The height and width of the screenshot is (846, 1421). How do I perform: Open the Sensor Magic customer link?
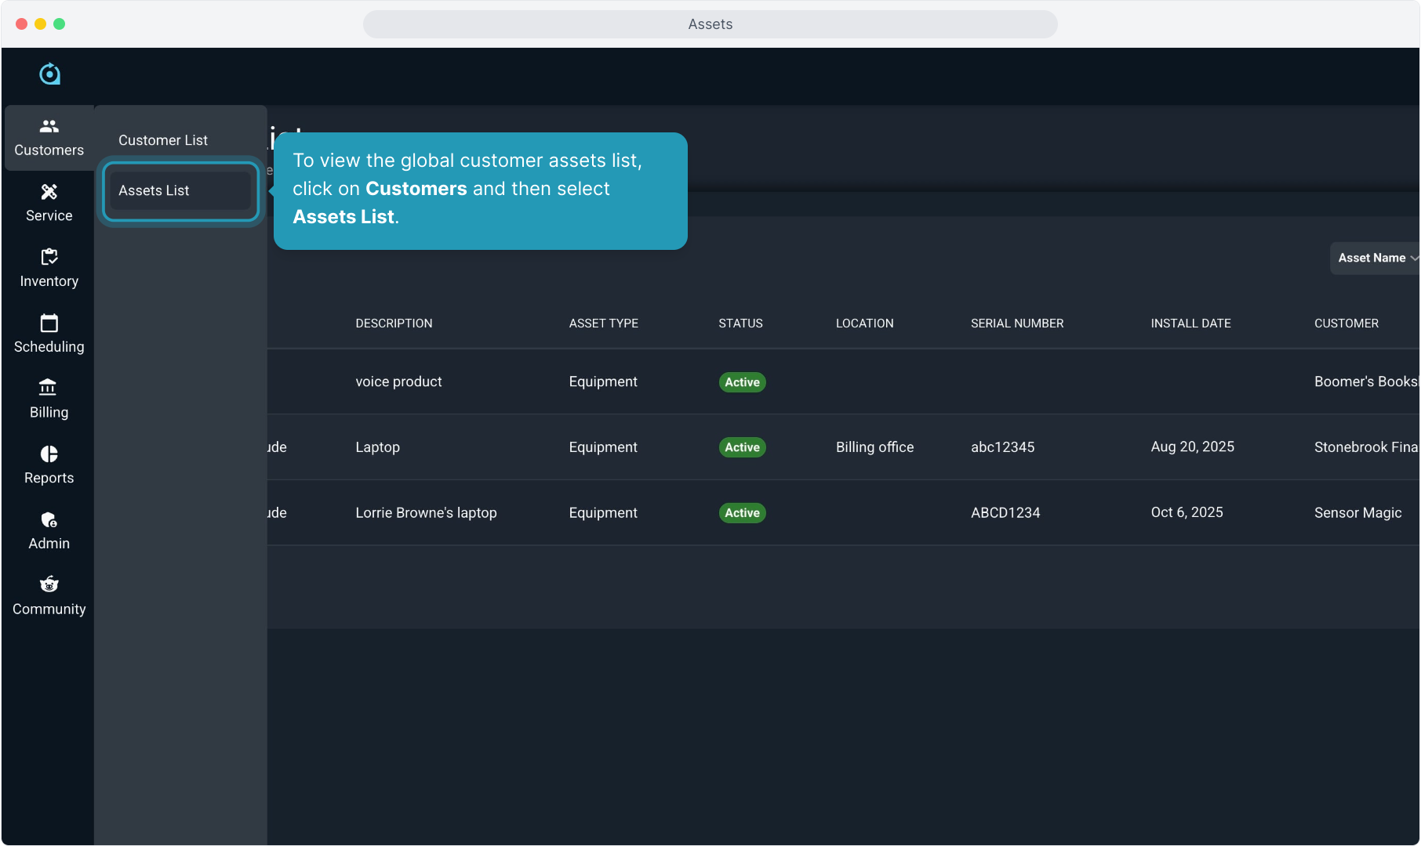tap(1357, 512)
